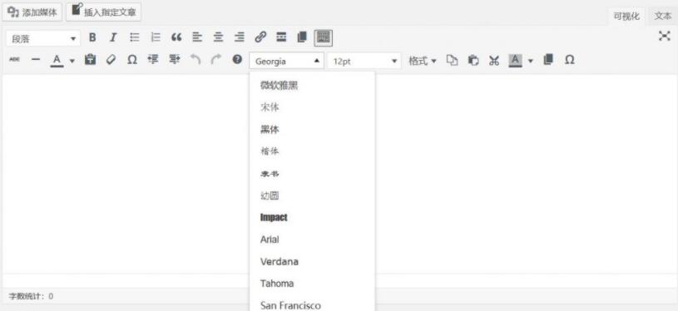The height and width of the screenshot is (311, 678).
Task: Click the 插入指定文章 button
Action: pyautogui.click(x=104, y=12)
